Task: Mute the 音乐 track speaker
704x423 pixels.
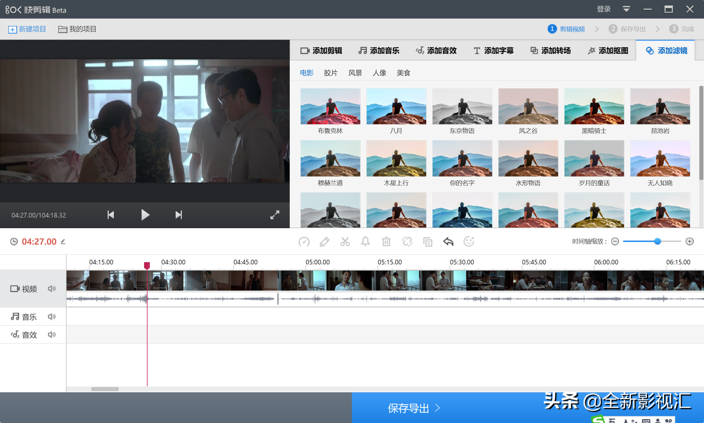Action: (x=52, y=317)
